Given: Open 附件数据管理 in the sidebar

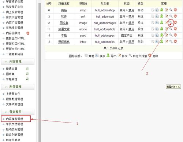Looking at the screenshot, I should 15,99.
